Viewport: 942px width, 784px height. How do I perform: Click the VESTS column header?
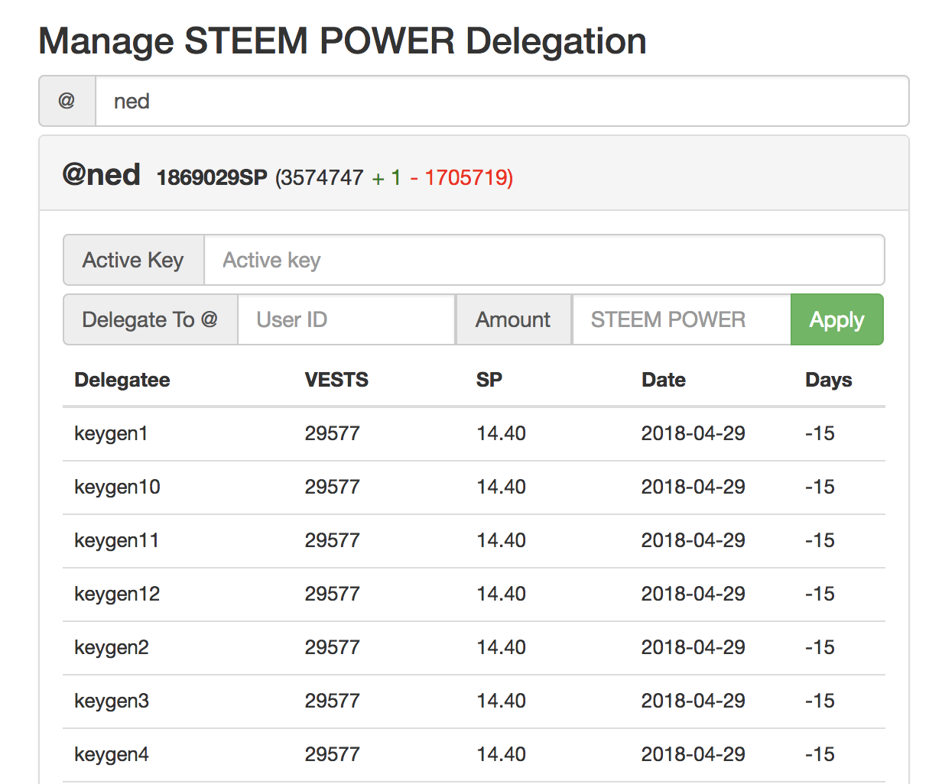[x=336, y=380]
